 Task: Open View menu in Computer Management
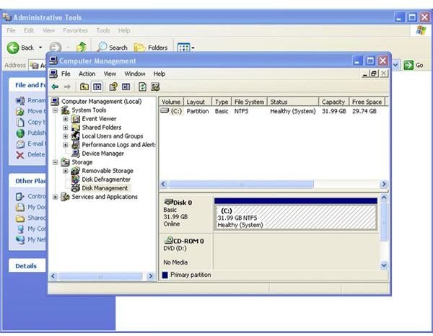[x=110, y=74]
